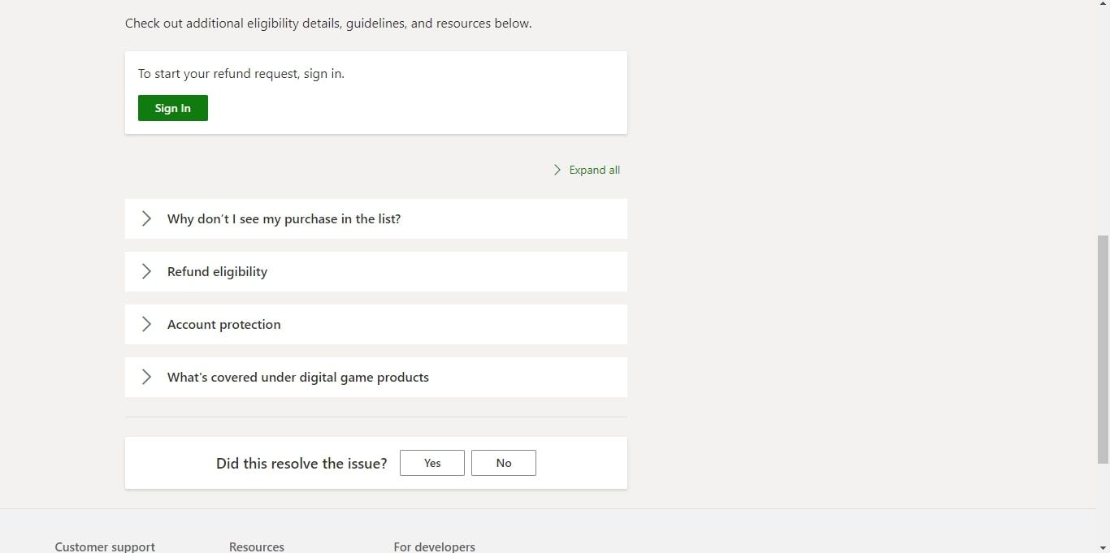Click the Account protection chevron arrow
Image resolution: width=1110 pixels, height=553 pixels.
point(146,324)
